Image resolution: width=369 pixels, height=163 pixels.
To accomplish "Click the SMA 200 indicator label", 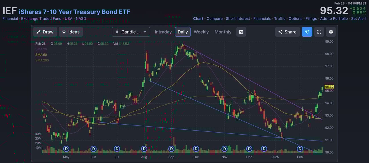I will click(x=42, y=60).
